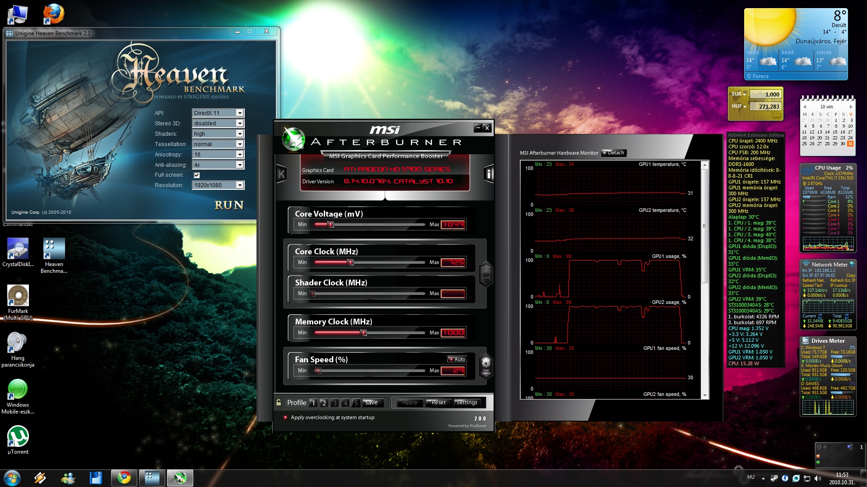
Task: Open the HUF currency selector
Action: (739, 106)
